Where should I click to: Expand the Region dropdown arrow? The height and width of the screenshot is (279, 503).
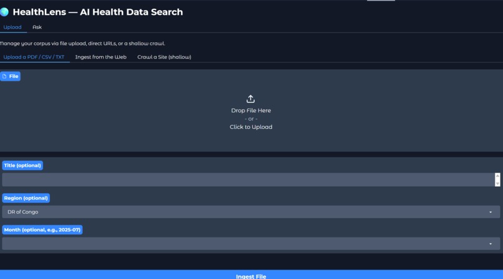click(491, 212)
